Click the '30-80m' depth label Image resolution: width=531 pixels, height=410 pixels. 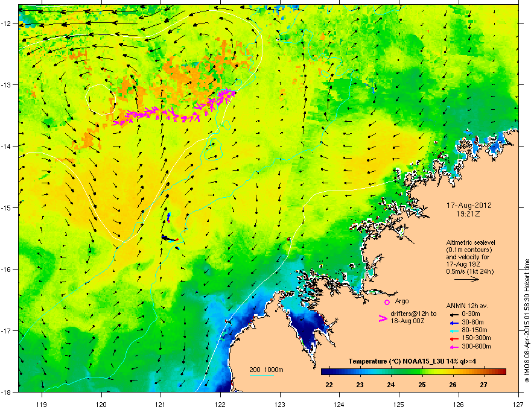[x=472, y=322]
